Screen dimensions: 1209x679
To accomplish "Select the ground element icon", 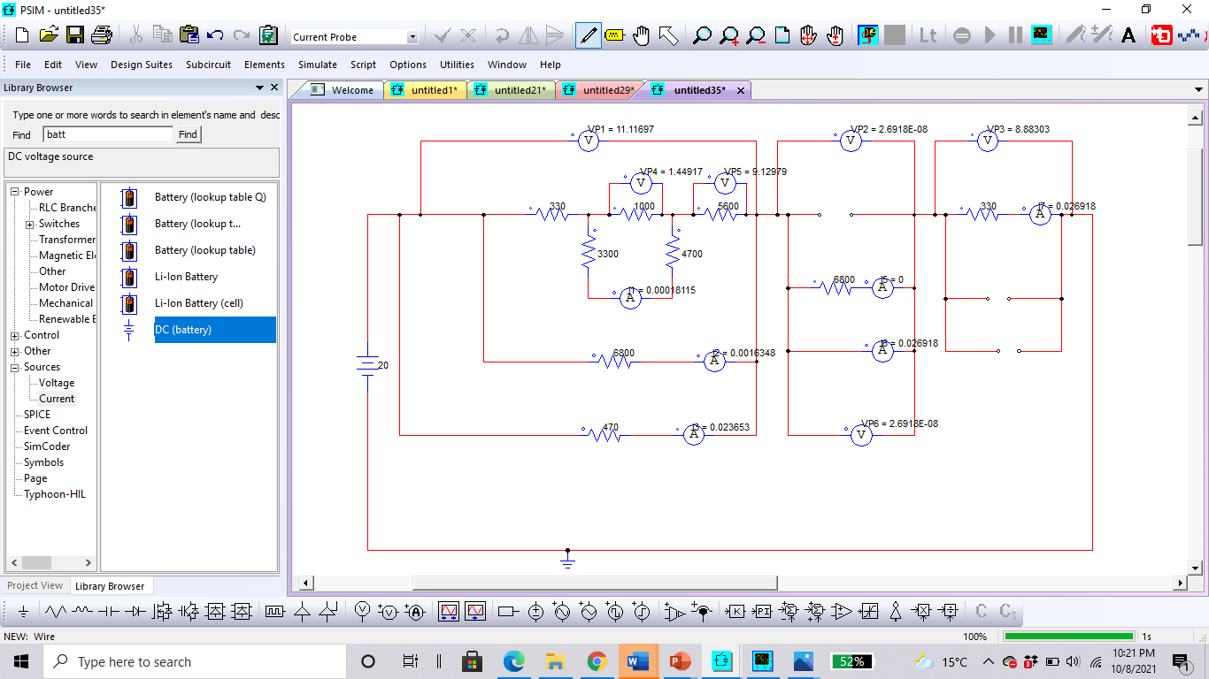I will click(x=24, y=611).
